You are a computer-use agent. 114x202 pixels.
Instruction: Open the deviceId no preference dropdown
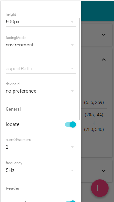(x=41, y=91)
